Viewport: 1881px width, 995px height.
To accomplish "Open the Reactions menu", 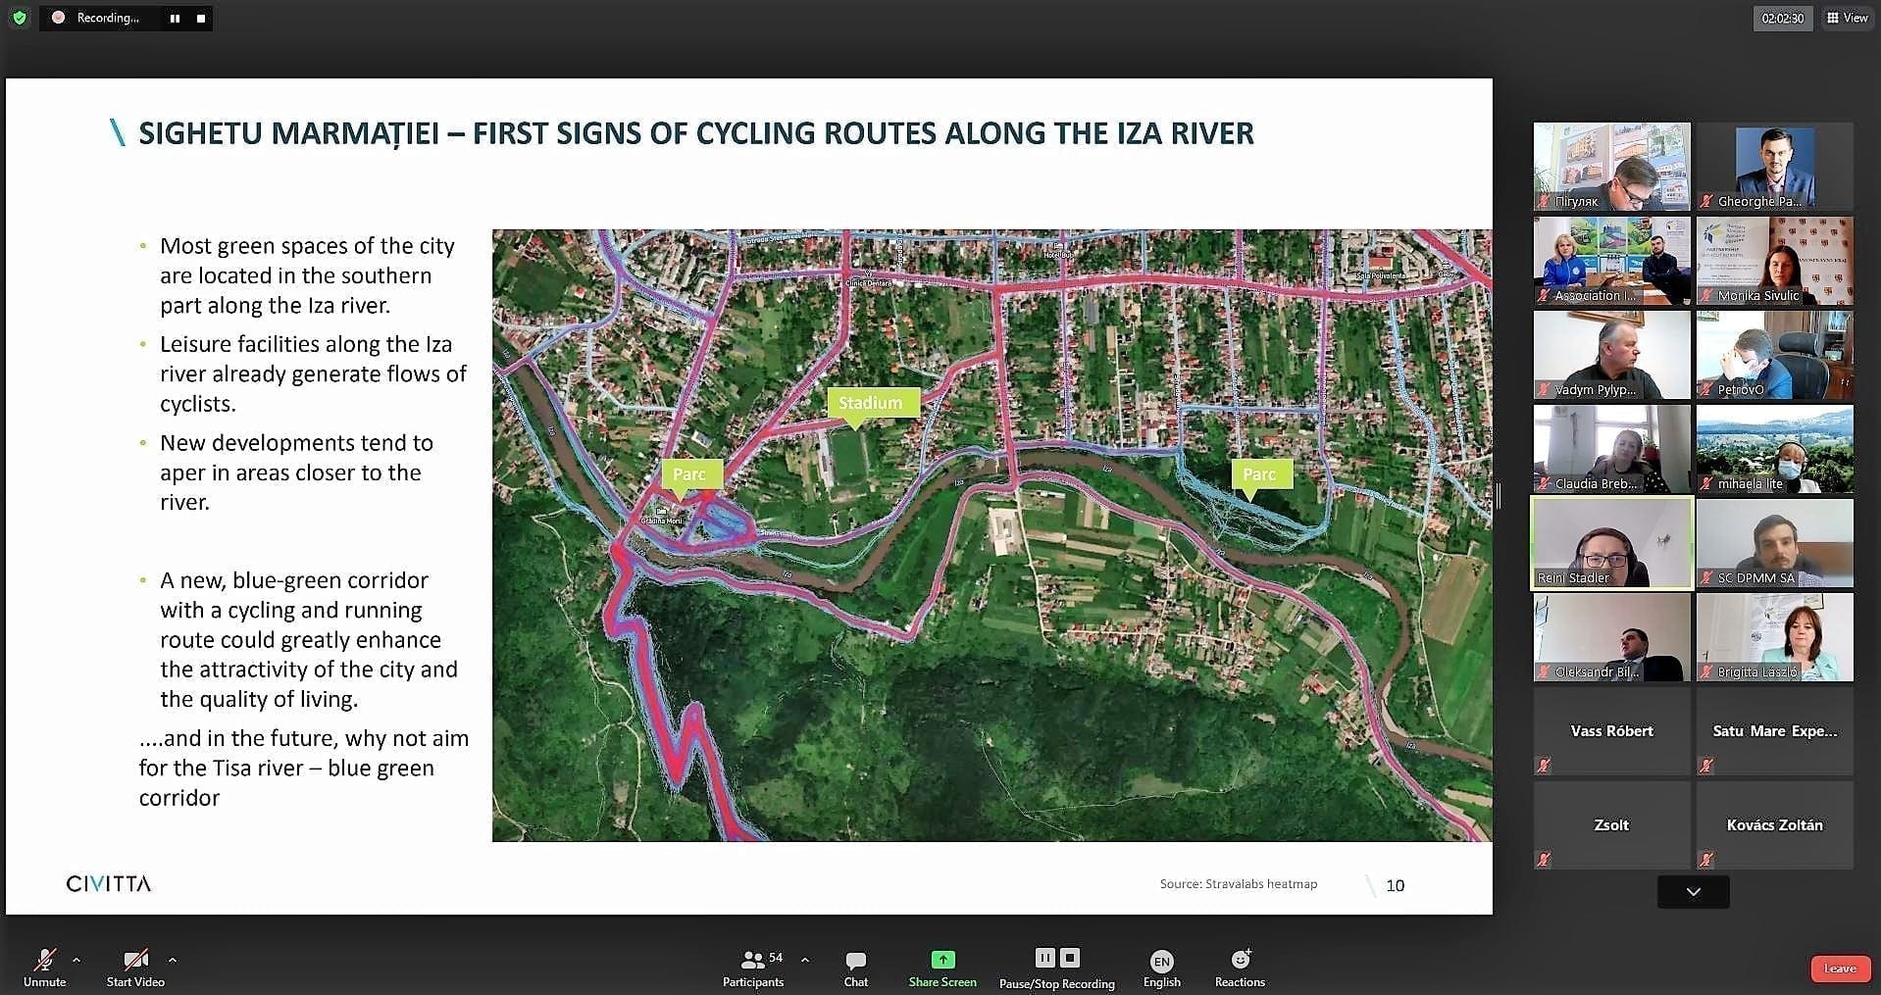I will tap(1240, 968).
